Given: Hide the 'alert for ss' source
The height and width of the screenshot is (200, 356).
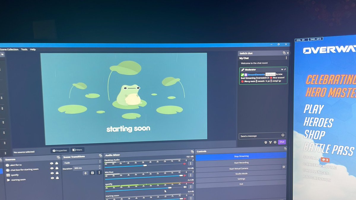Looking at the screenshot, I should [x=52, y=163].
